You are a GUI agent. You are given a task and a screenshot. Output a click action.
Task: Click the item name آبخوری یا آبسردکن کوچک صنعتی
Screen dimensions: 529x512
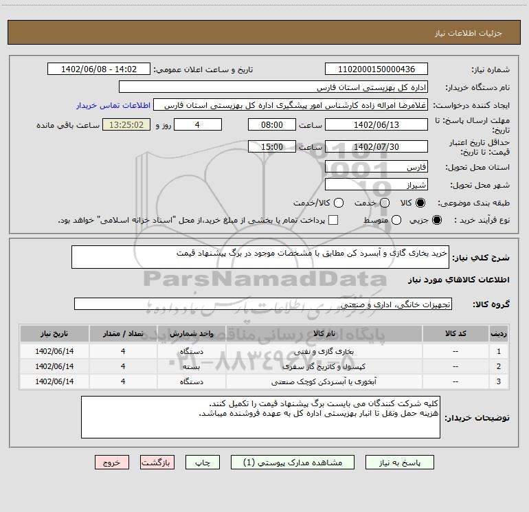(324, 381)
